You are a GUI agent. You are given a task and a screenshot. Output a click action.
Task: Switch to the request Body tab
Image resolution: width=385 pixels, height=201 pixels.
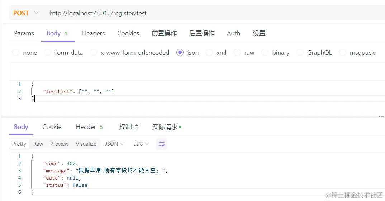[57, 33]
